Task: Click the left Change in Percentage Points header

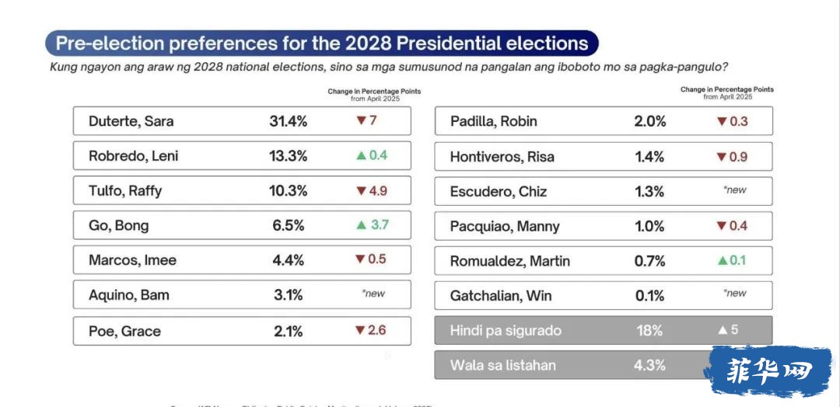Action: pyautogui.click(x=374, y=95)
